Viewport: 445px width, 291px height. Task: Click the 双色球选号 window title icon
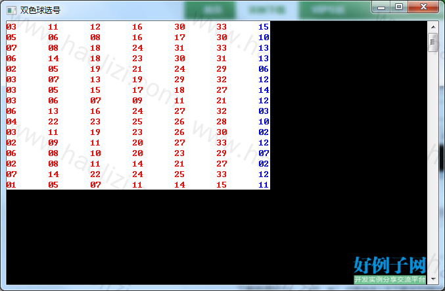click(11, 11)
